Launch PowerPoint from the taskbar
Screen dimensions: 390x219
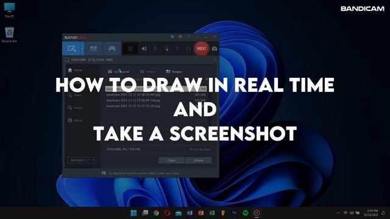click(200, 213)
